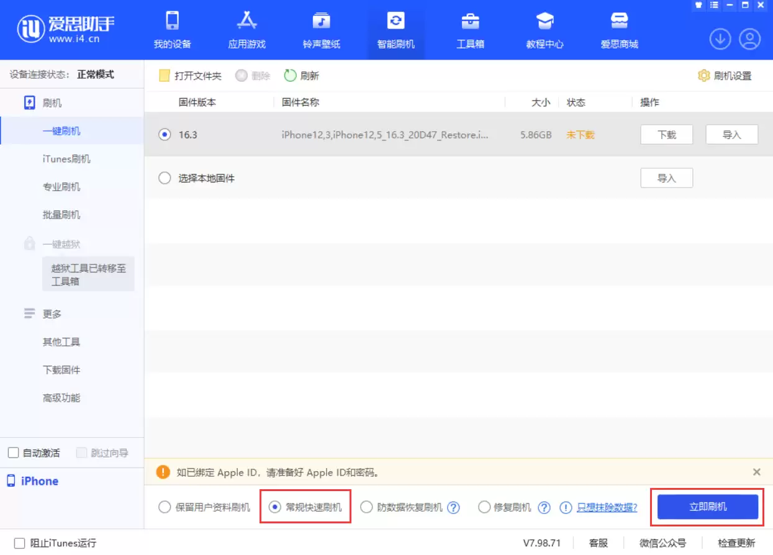Open 高级功能 in sidebar
The width and height of the screenshot is (773, 555).
point(61,398)
